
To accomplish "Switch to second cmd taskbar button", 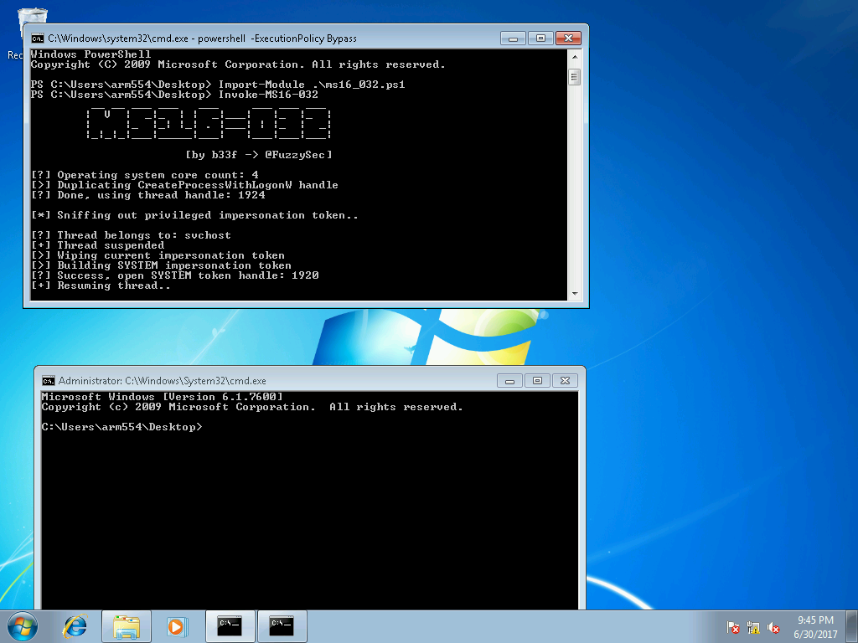I will tap(282, 626).
